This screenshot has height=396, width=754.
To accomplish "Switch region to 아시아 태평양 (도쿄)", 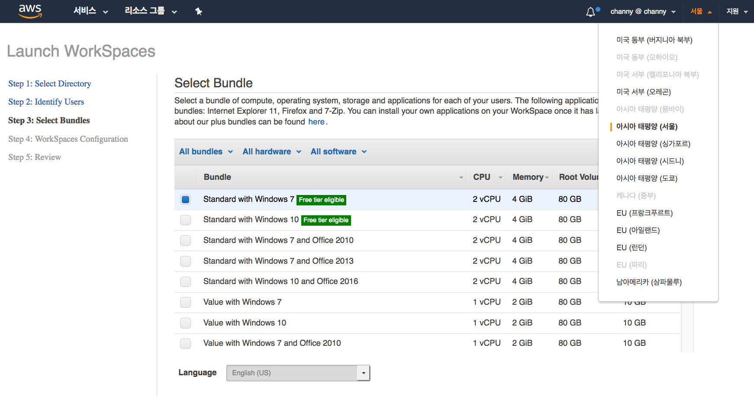I will coord(647,179).
